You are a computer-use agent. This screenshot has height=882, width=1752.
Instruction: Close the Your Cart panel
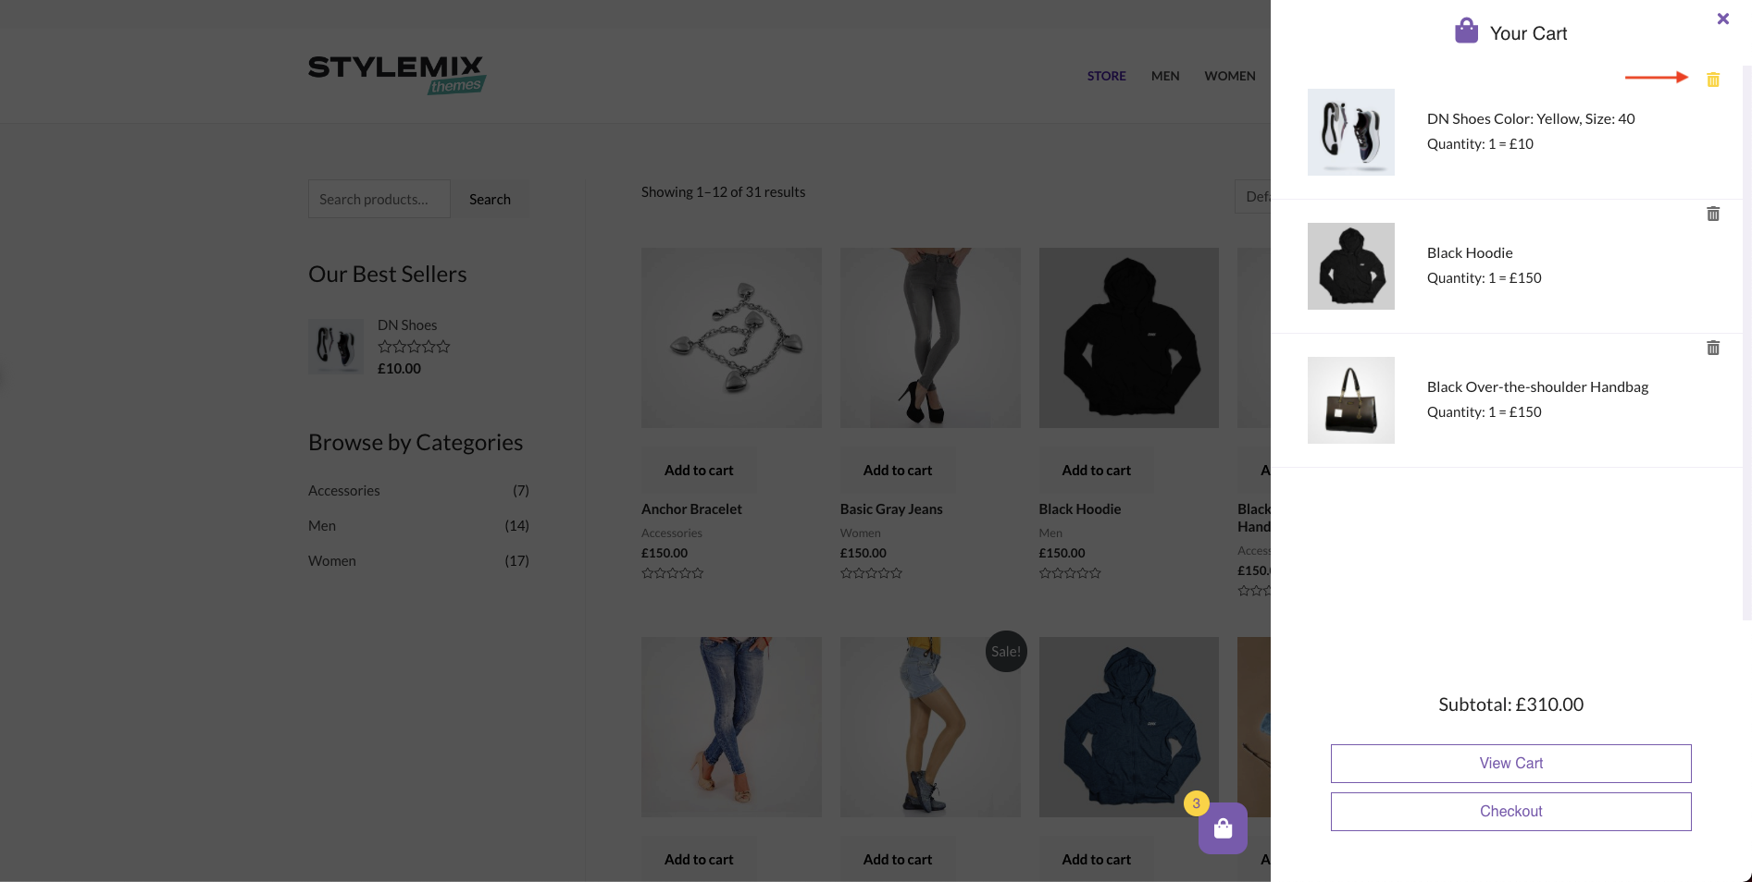(1723, 18)
